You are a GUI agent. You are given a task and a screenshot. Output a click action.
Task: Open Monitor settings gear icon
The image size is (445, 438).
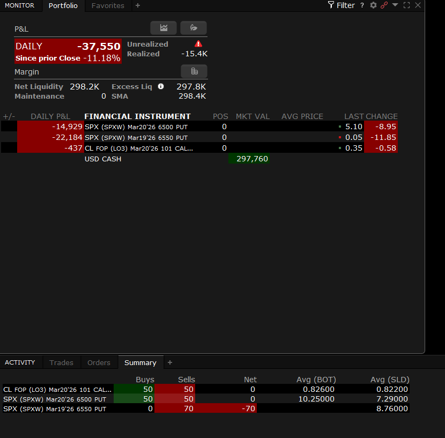click(373, 5)
